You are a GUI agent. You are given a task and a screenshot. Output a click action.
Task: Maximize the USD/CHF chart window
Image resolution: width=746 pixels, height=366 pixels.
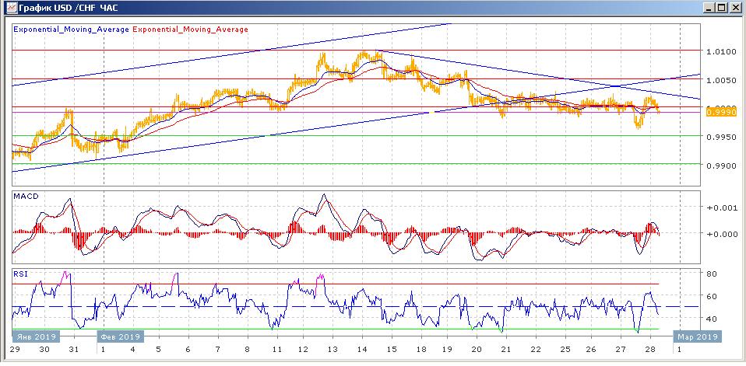[720, 8]
